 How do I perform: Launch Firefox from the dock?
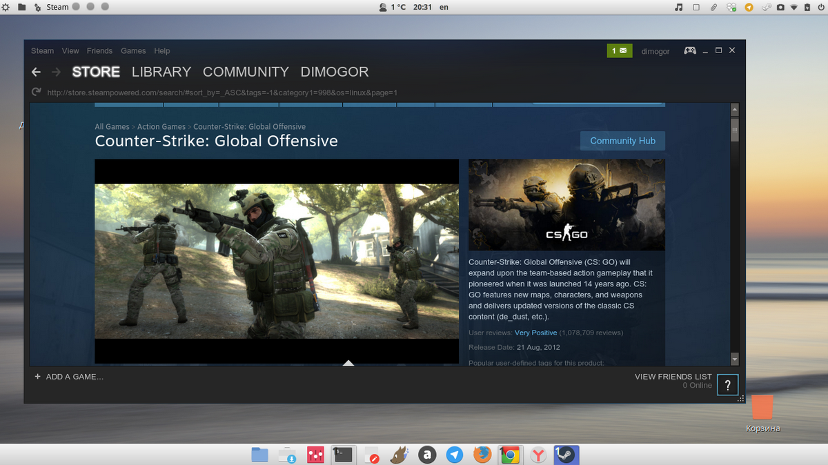click(x=482, y=455)
